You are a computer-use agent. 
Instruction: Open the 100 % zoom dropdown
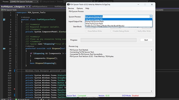tap(8, 99)
